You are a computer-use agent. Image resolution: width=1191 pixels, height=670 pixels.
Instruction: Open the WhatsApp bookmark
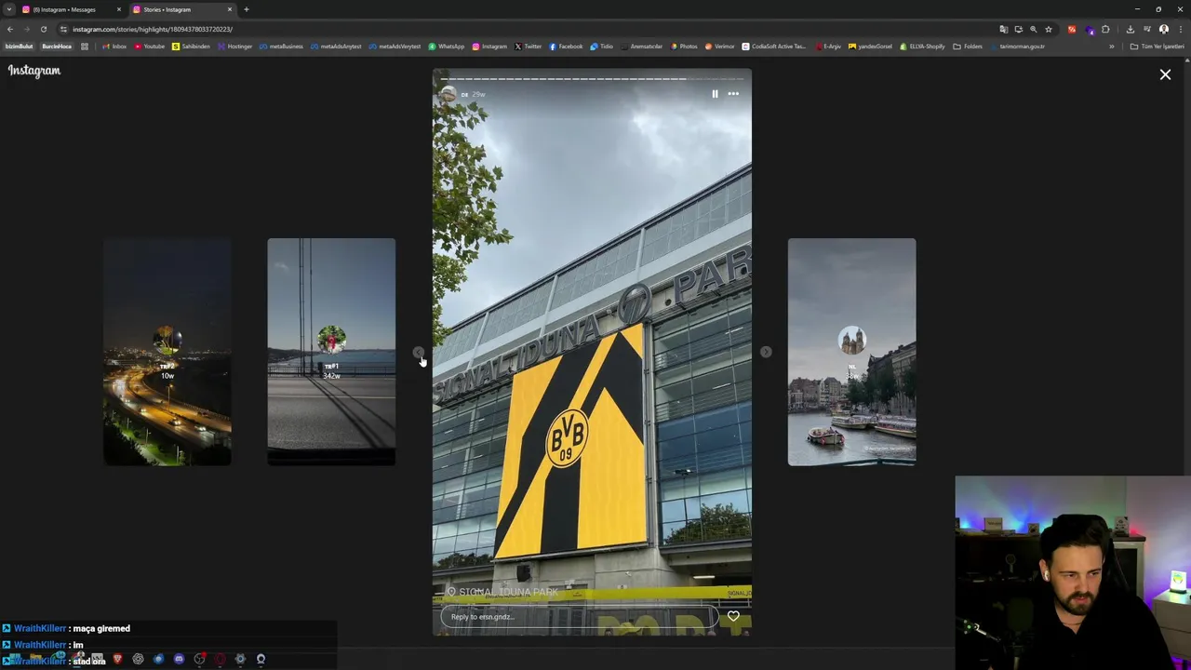(447, 47)
